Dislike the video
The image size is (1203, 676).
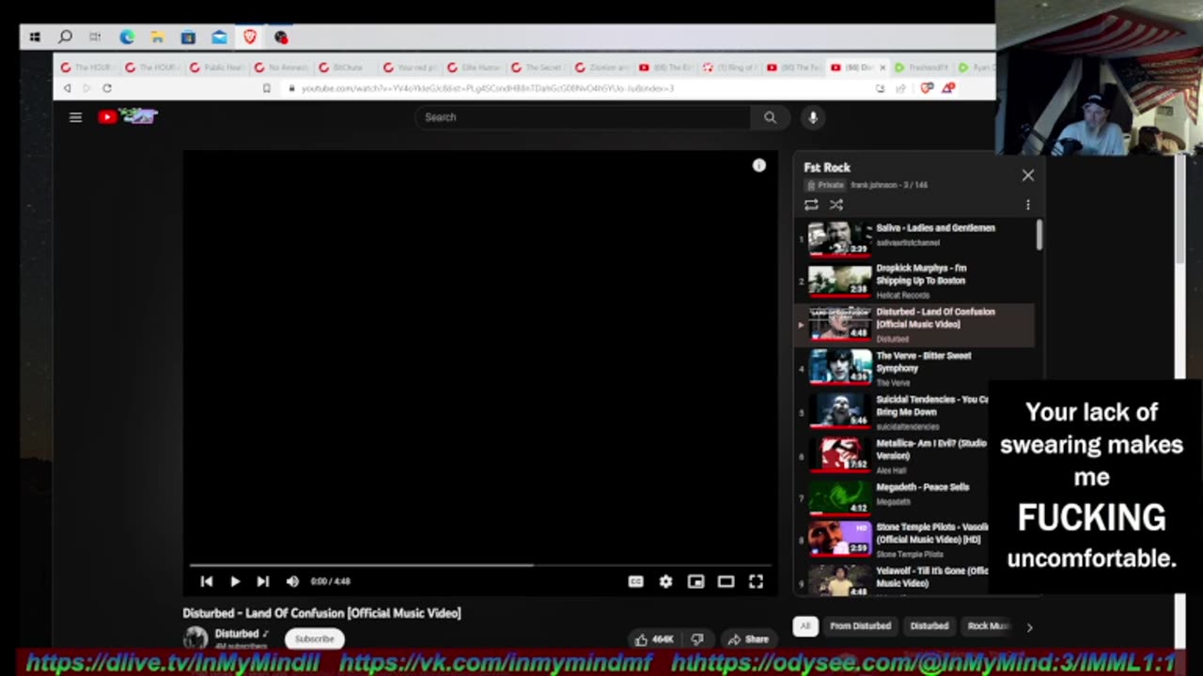pyautogui.click(x=696, y=639)
